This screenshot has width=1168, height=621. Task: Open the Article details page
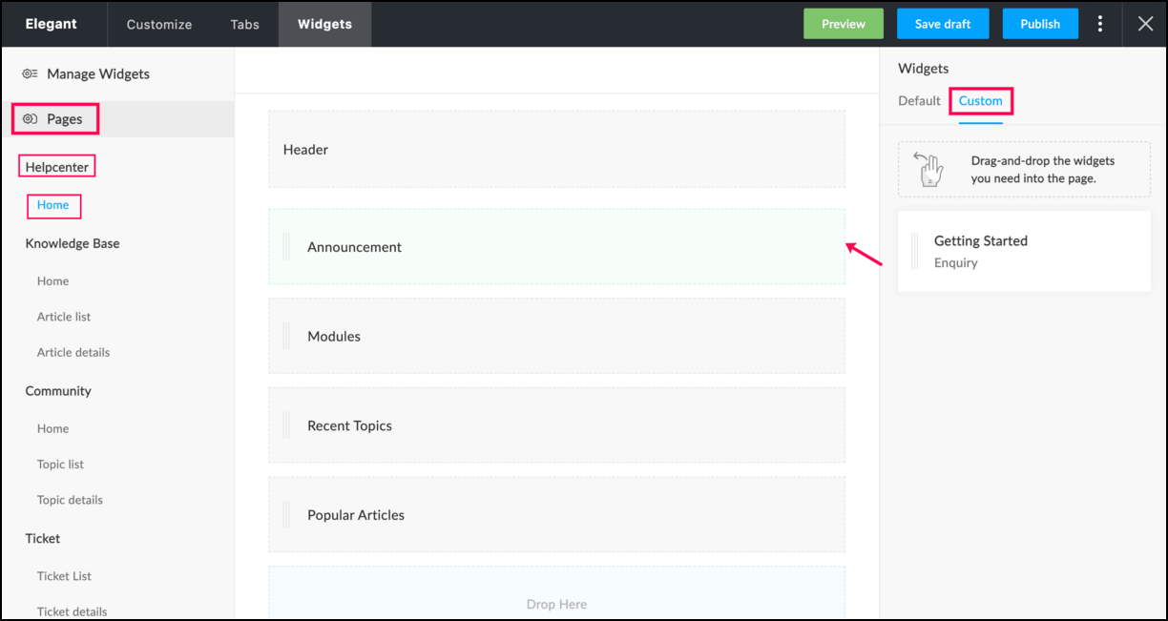pos(73,352)
